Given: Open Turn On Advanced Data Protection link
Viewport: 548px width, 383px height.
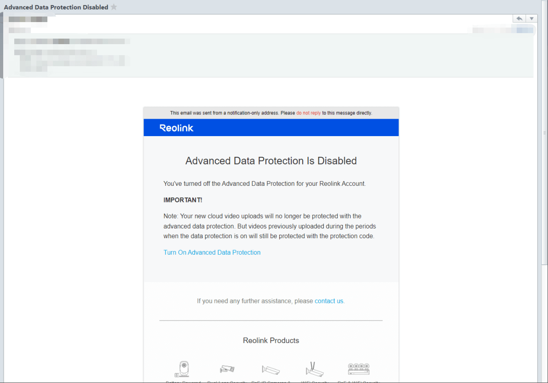Looking at the screenshot, I should (212, 252).
